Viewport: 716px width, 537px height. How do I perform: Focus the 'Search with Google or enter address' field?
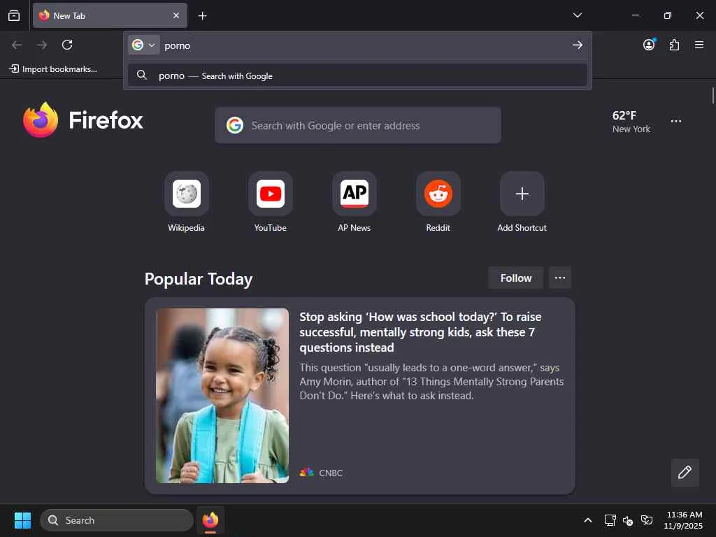tap(357, 125)
